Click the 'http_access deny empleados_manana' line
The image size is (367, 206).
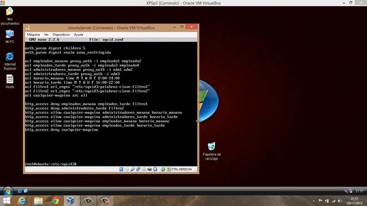[86, 104]
